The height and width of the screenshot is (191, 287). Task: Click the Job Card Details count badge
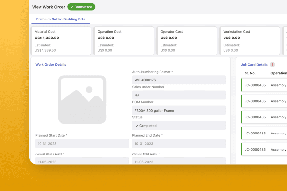point(272,65)
